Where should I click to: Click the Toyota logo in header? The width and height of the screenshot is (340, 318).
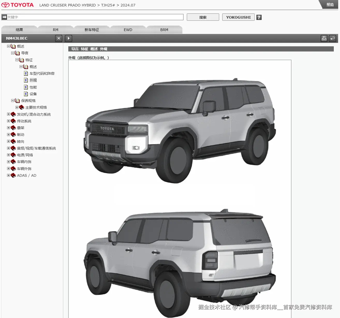tap(18, 5)
